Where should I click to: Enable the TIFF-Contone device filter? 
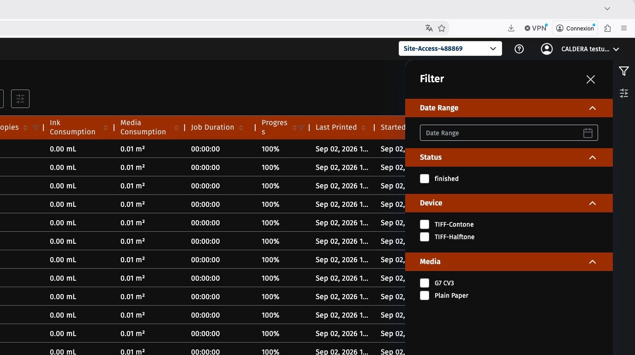click(x=425, y=224)
